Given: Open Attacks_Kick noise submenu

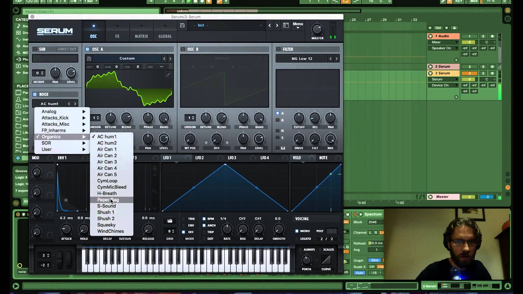Looking at the screenshot, I should click(62, 118).
